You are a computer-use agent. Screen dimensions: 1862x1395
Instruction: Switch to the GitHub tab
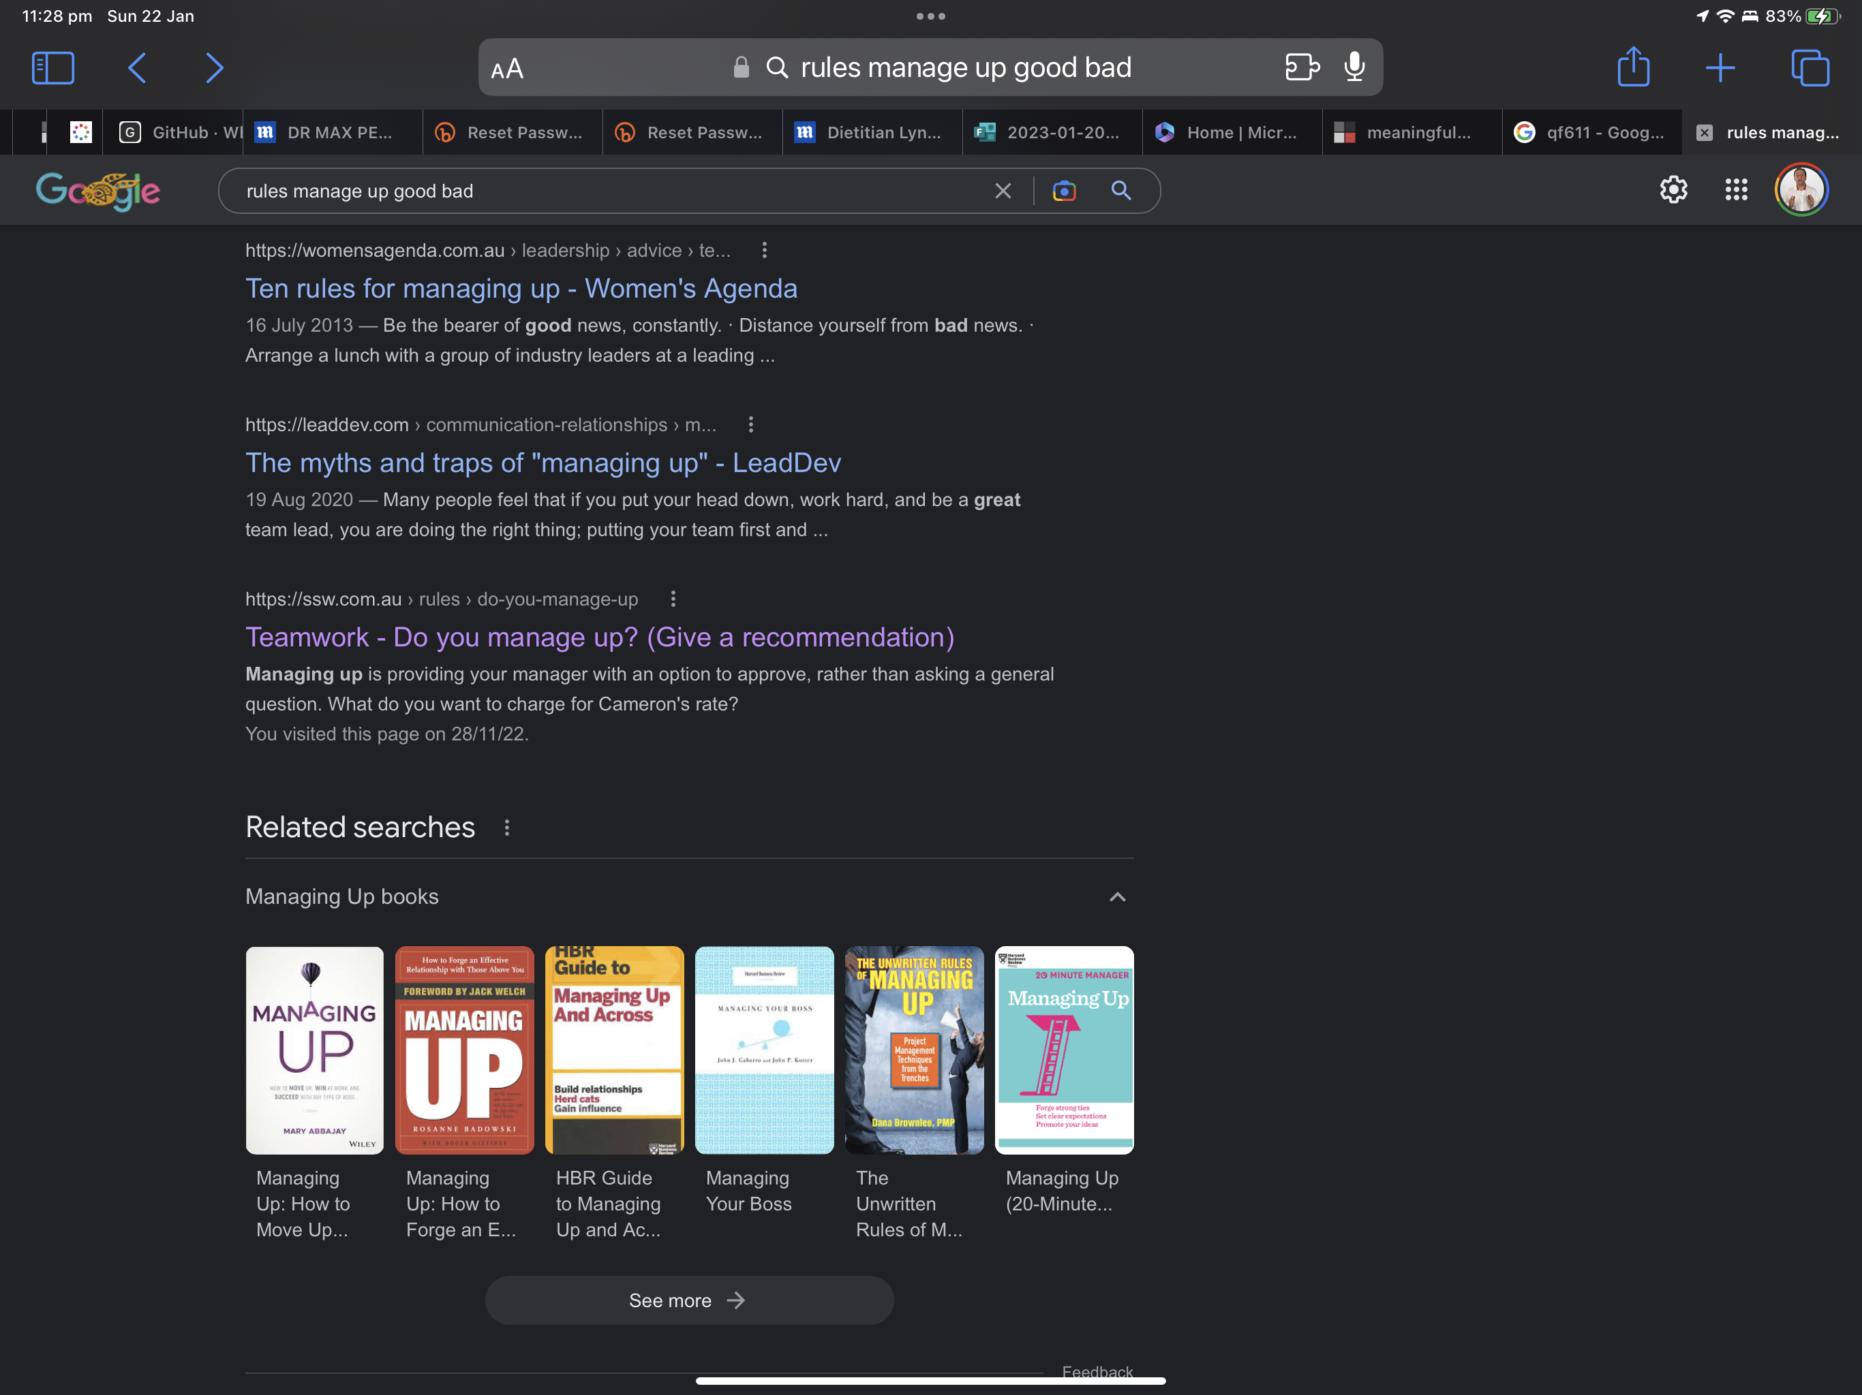173,133
